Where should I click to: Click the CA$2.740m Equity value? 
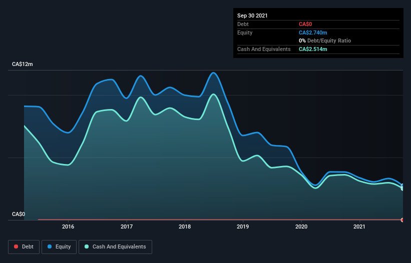313,32
